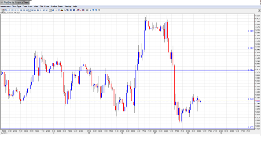Open the Lines menu
The width and height of the screenshot is (261, 146).
coord(47,7)
